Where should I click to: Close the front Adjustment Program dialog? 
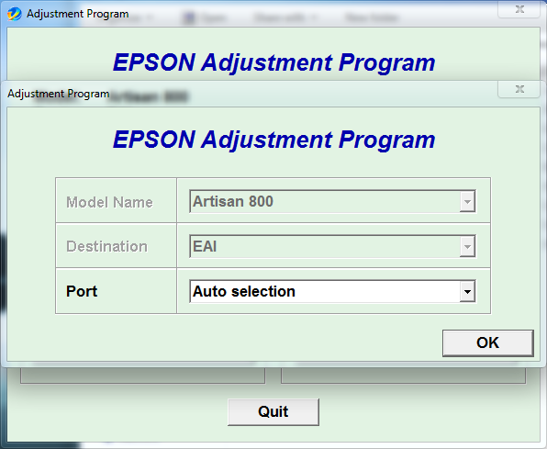tap(519, 89)
